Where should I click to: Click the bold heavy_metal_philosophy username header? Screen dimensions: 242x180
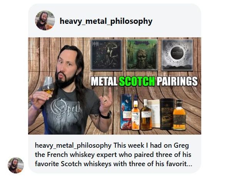click(x=106, y=21)
